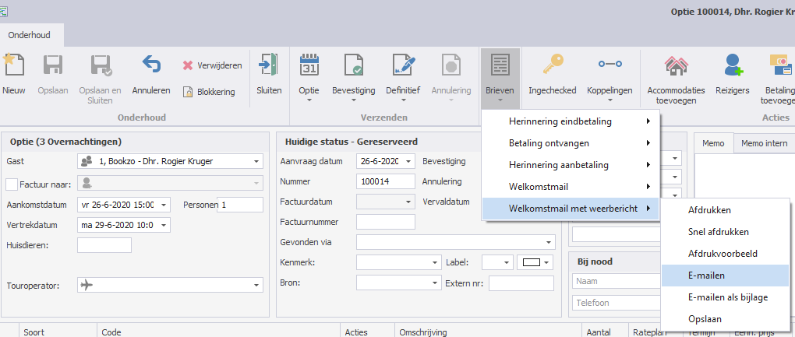Screen dimensions: 795x337
Task: Open the Aanvraag datum dropdown
Action: [x=408, y=161]
